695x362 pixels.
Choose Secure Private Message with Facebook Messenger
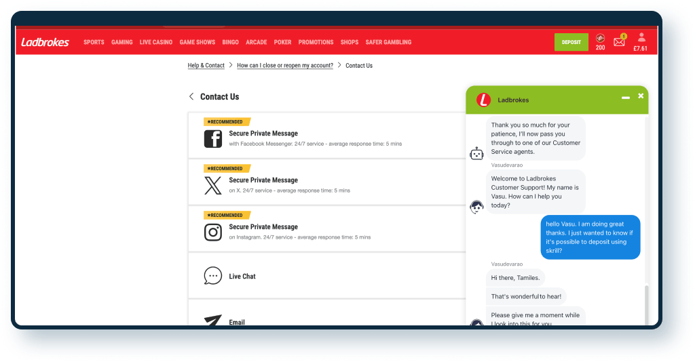click(327, 135)
